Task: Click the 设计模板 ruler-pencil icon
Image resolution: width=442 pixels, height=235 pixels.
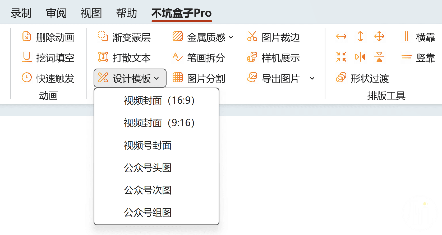Action: coord(103,78)
